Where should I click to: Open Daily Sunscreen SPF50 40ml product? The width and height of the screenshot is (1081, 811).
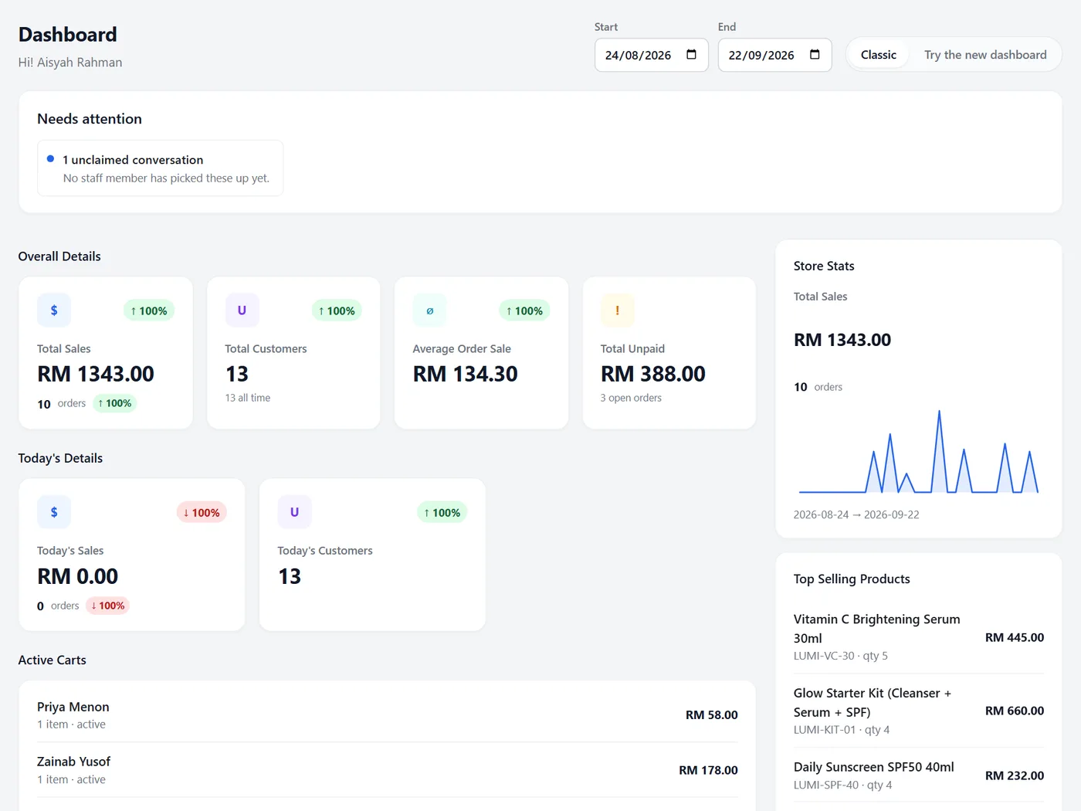click(919, 775)
